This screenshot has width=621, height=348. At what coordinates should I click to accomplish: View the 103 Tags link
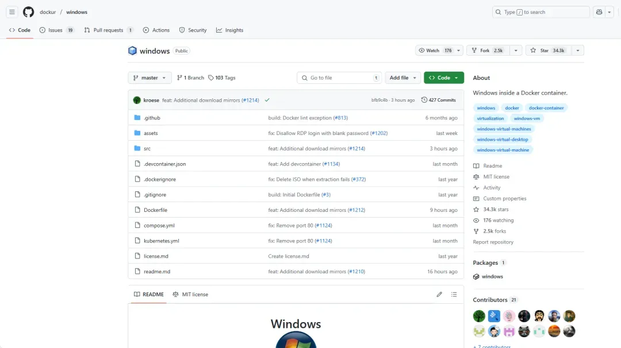point(222,78)
